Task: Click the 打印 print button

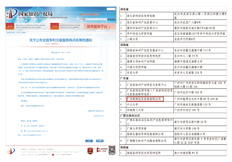Action: point(89,141)
